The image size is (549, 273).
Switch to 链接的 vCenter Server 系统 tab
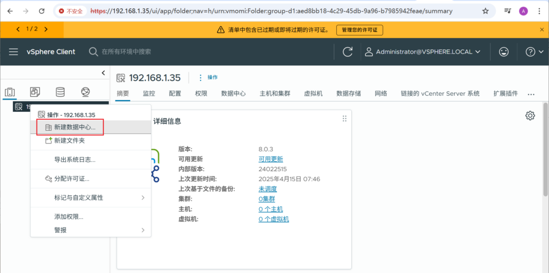tap(440, 93)
